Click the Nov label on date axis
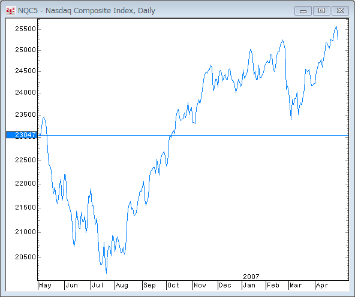355x297 pixels. (200, 286)
